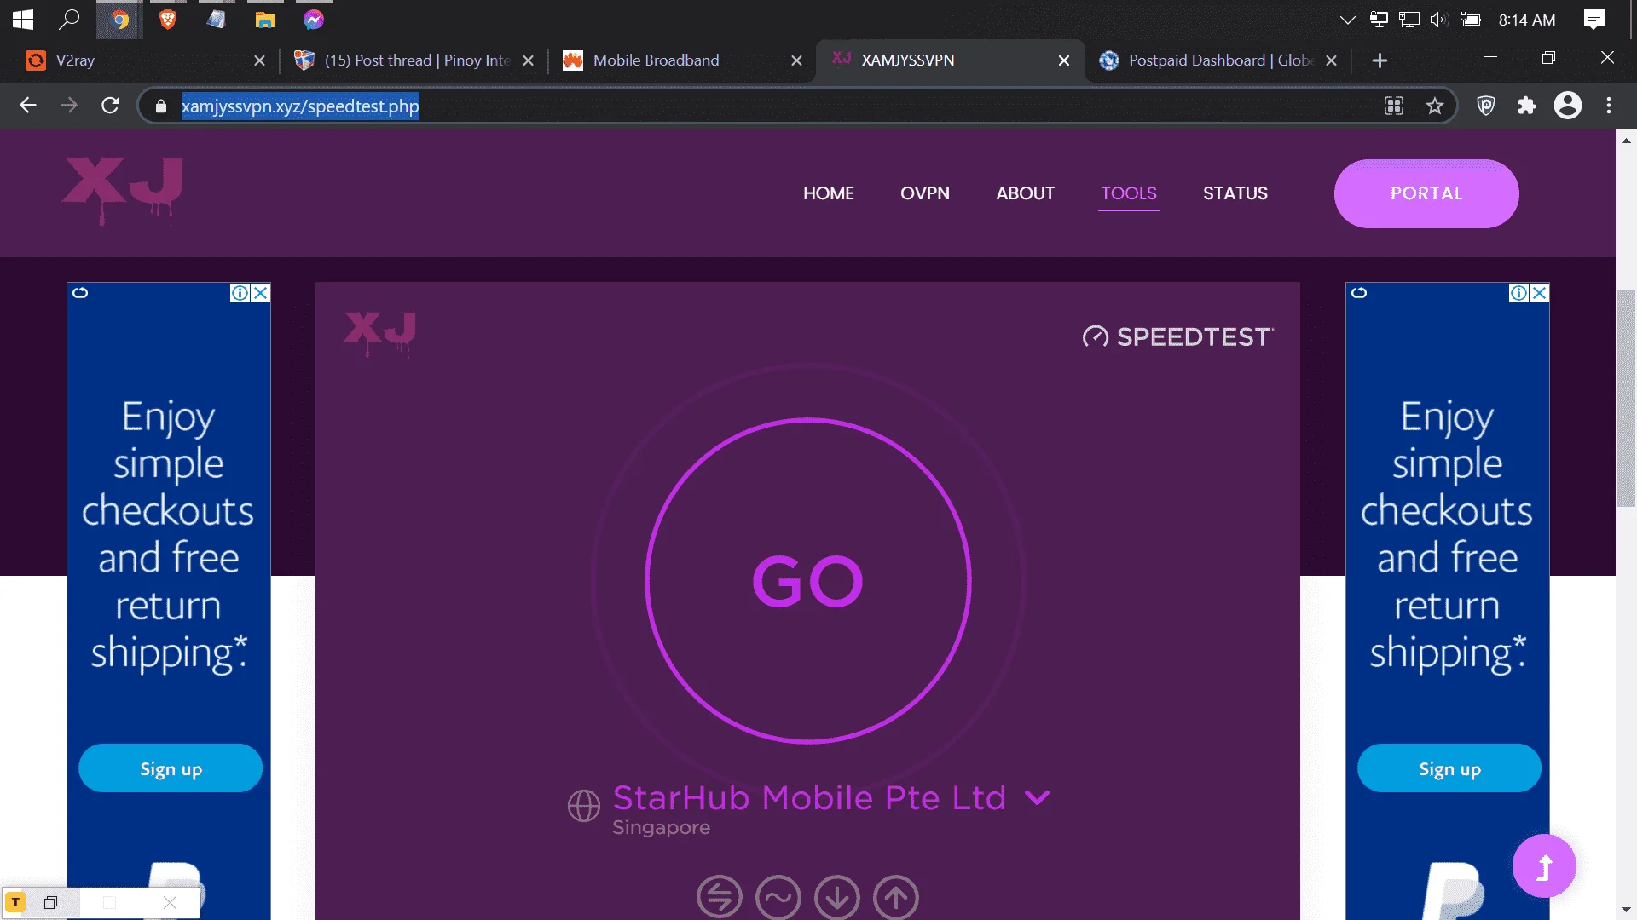
Task: Click the Windows Start icon
Action: tap(23, 20)
